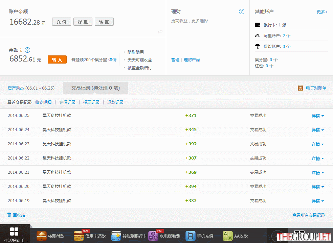Switch to the 交易记录 tab
The height and width of the screenshot is (243, 333).
click(x=95, y=88)
